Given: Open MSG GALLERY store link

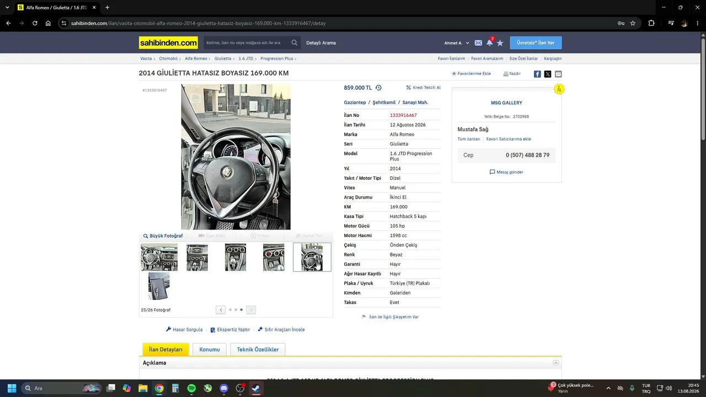Looking at the screenshot, I should (506, 103).
